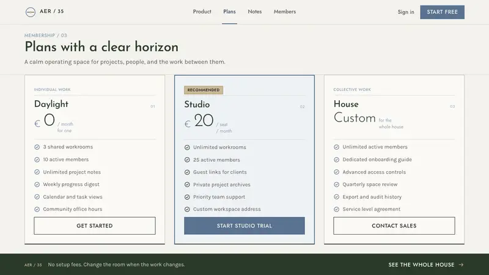Click the check icon beside Priority team support
Screen dimensions: 489x275
click(187, 197)
